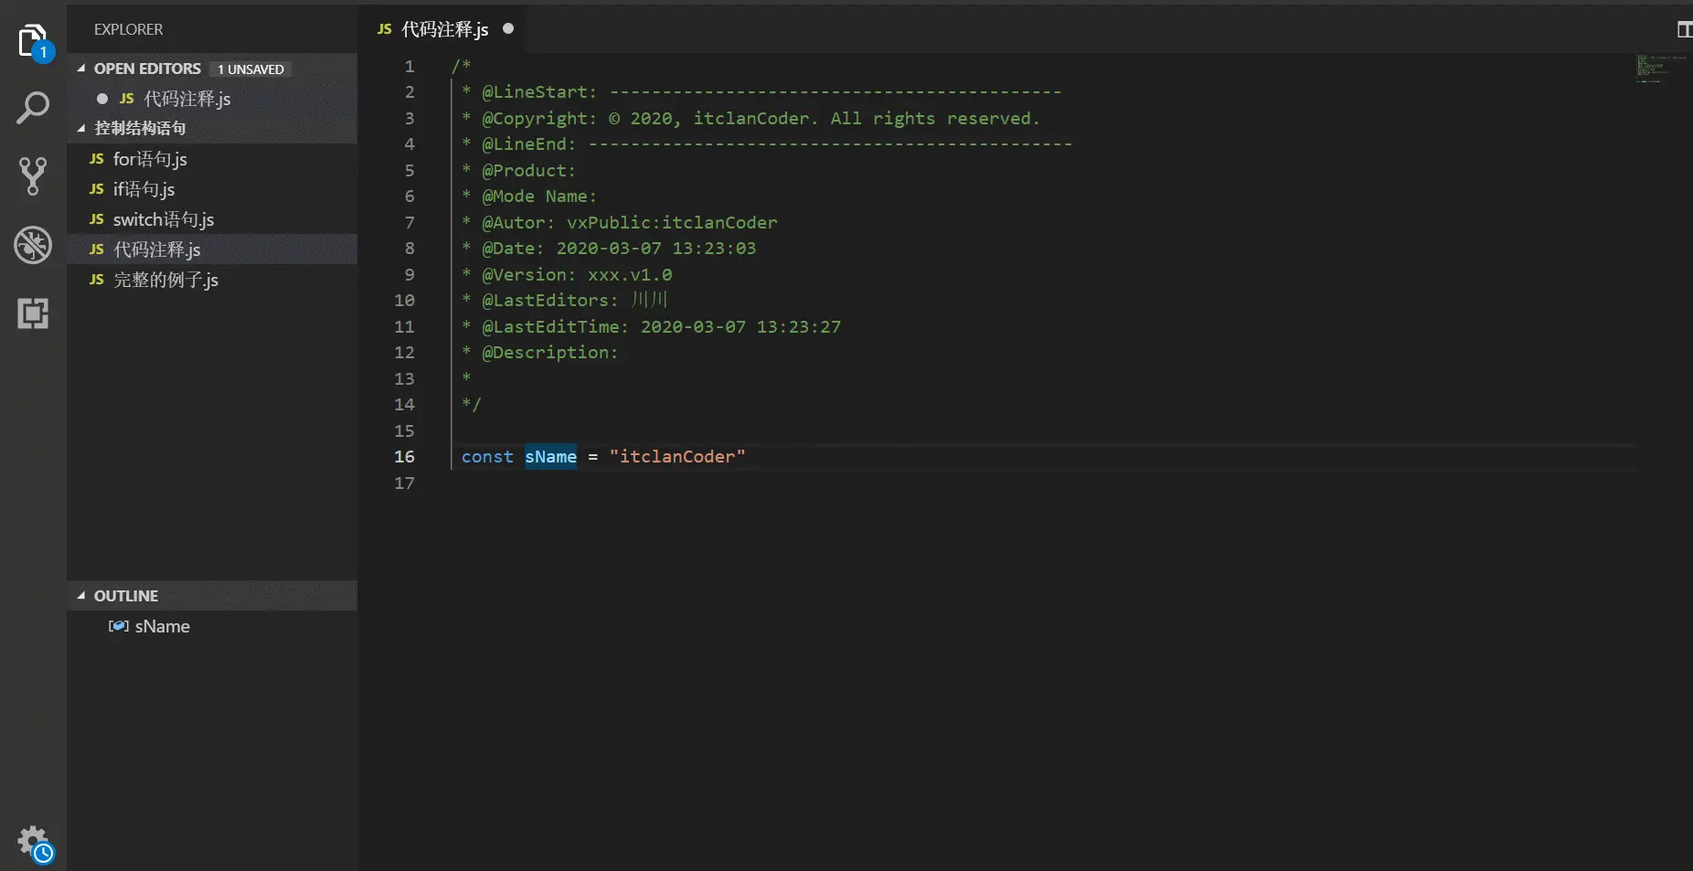Screen dimensions: 1693x871
Task: Click the const keyword on line 16
Action: pyautogui.click(x=487, y=457)
